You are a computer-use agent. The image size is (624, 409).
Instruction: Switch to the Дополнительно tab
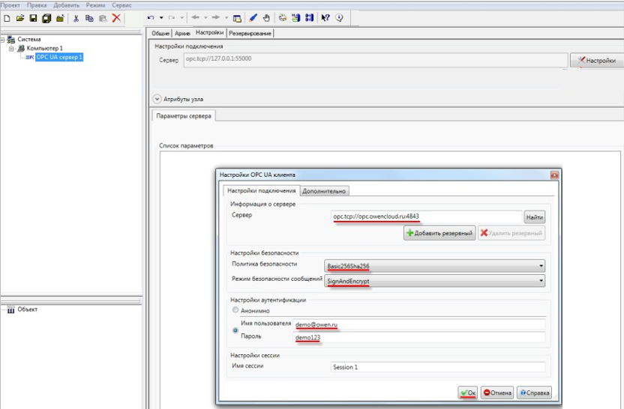(324, 191)
